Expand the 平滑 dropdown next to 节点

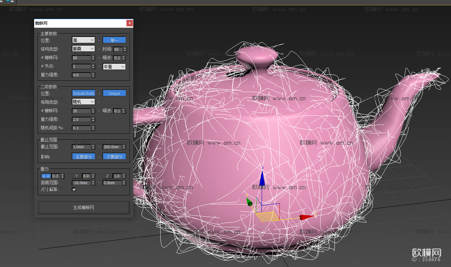[114, 66]
